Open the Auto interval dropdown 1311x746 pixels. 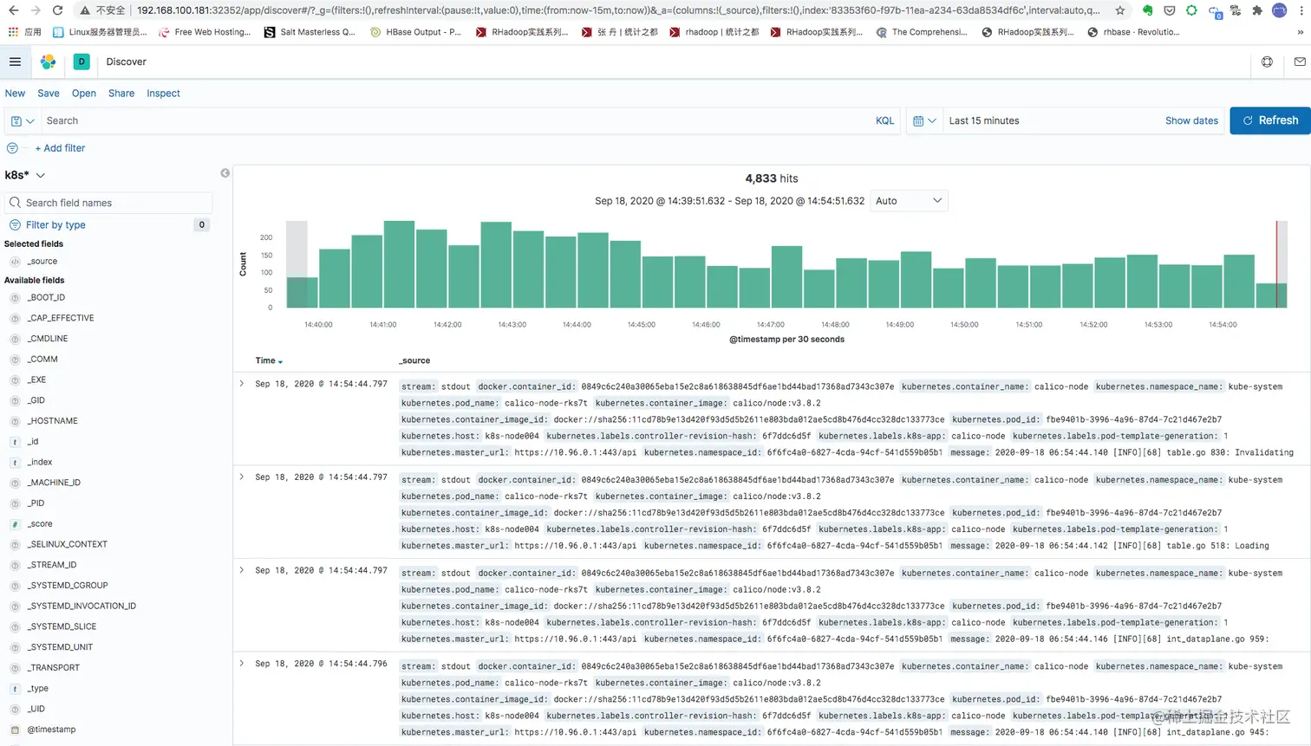point(909,201)
